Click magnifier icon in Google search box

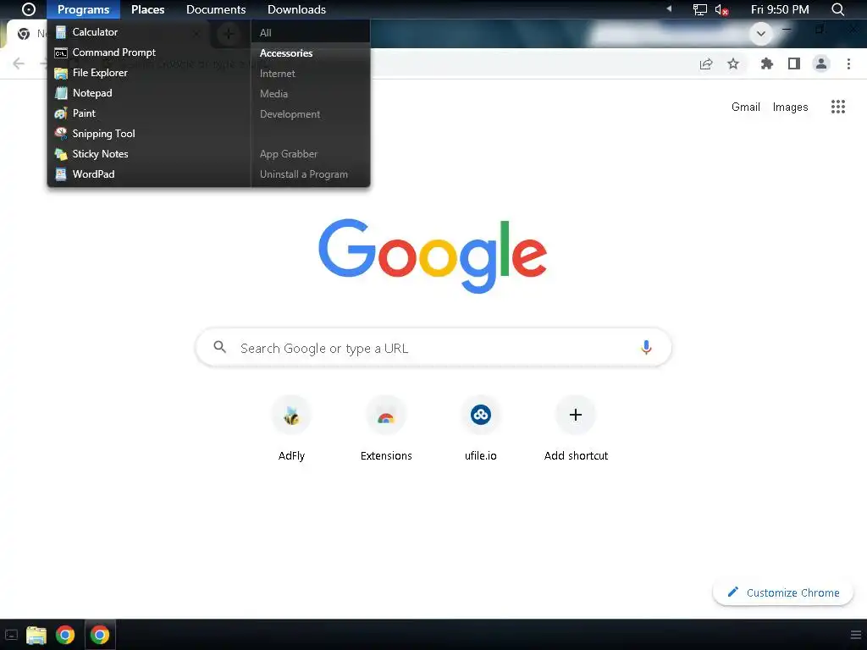tap(220, 347)
